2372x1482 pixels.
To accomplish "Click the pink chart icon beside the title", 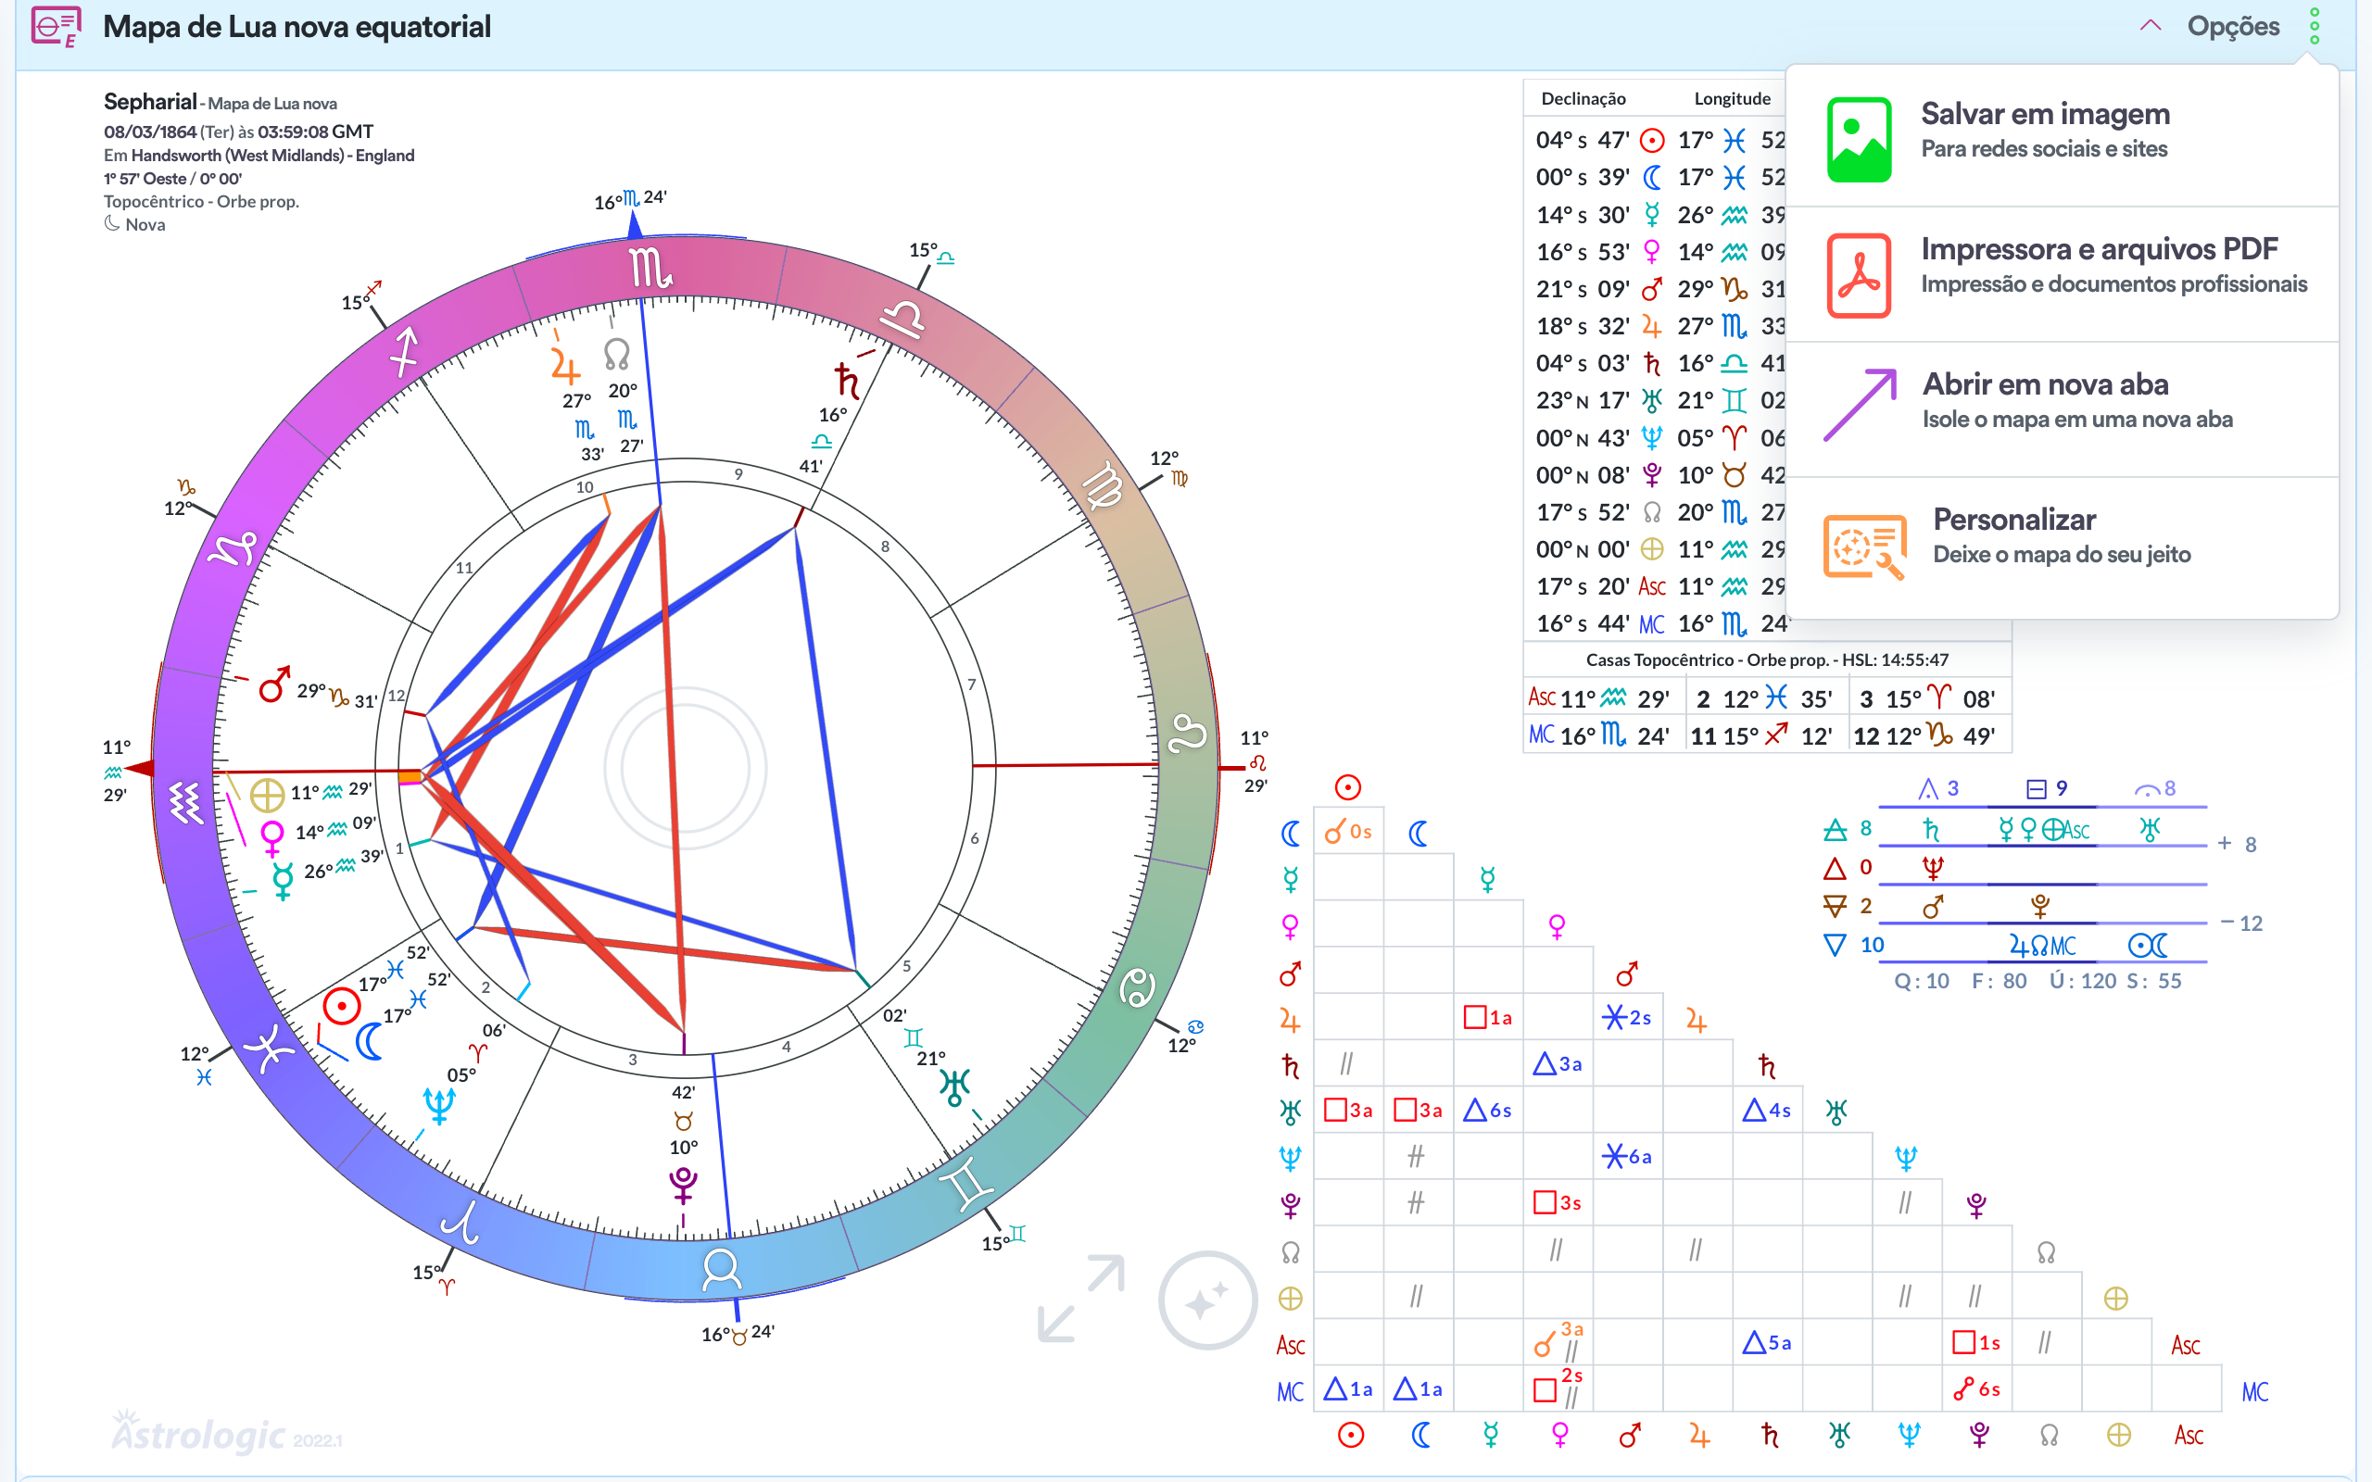I will (56, 27).
